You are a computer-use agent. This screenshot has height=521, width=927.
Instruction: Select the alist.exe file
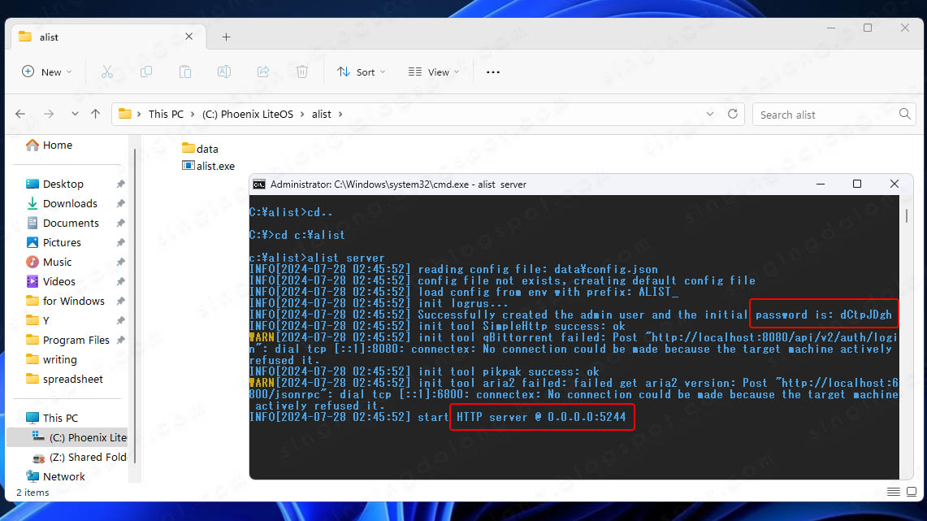coord(208,166)
